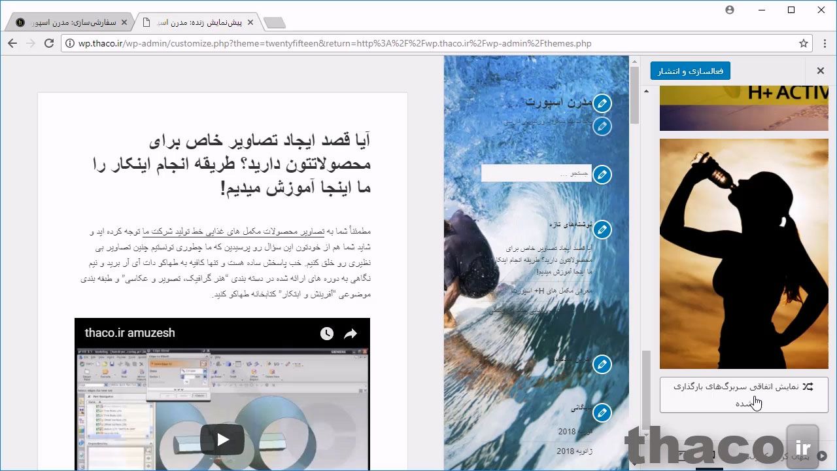This screenshot has width=837, height=471.
Task: Click the edit pencil for نوشته‌های تازه widget
Action: pos(602,229)
